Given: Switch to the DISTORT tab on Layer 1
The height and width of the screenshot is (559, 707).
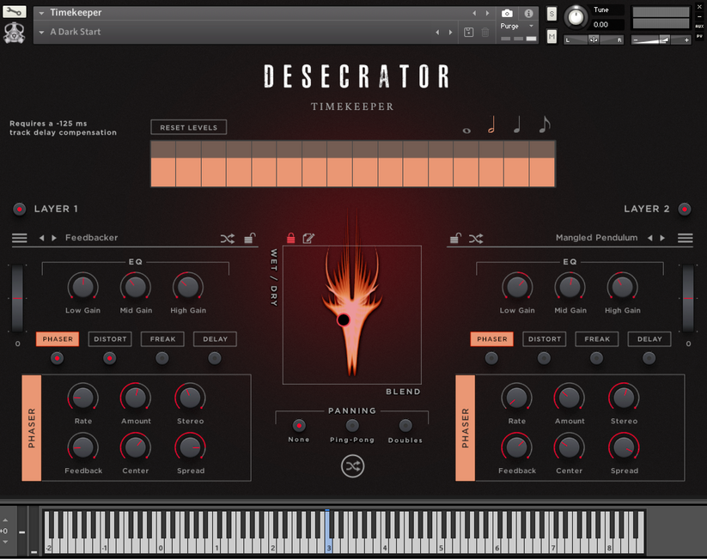Looking at the screenshot, I should tap(110, 339).
